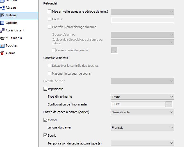The image size is (184, 147).
Task: Switch to the Multimédia settings page
Action: [14, 38]
